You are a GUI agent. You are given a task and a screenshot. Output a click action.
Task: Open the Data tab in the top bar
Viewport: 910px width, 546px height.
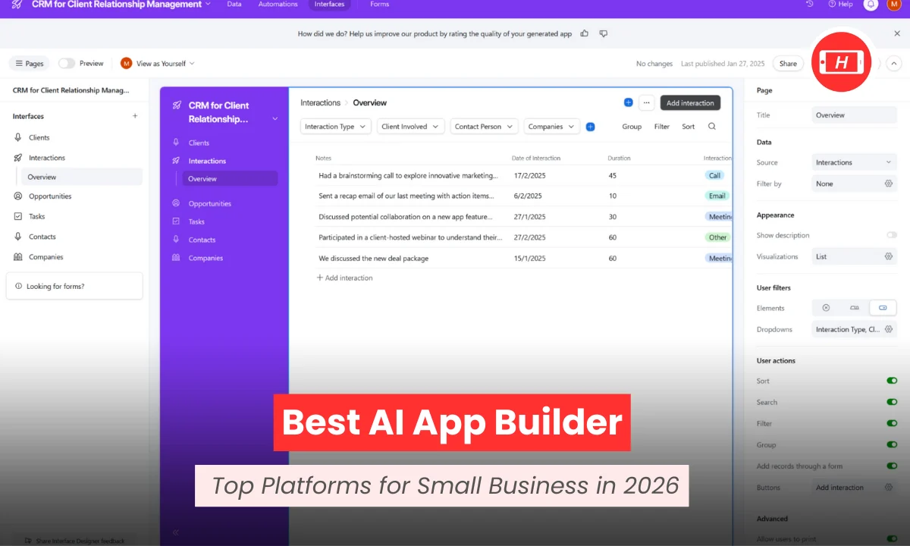234,5
